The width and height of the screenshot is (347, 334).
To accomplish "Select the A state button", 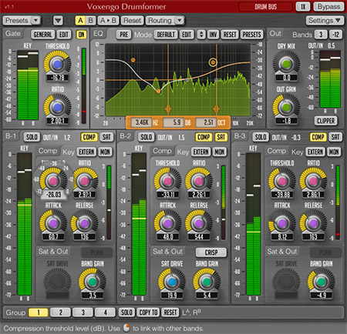I will click(80, 20).
